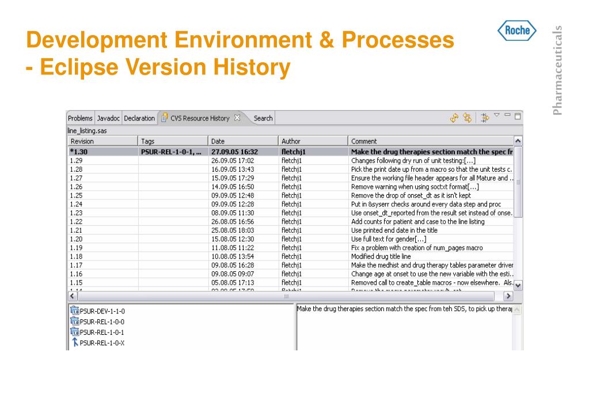589x408 pixels.
Task: Sort by the Revision column header
Action: [102, 141]
